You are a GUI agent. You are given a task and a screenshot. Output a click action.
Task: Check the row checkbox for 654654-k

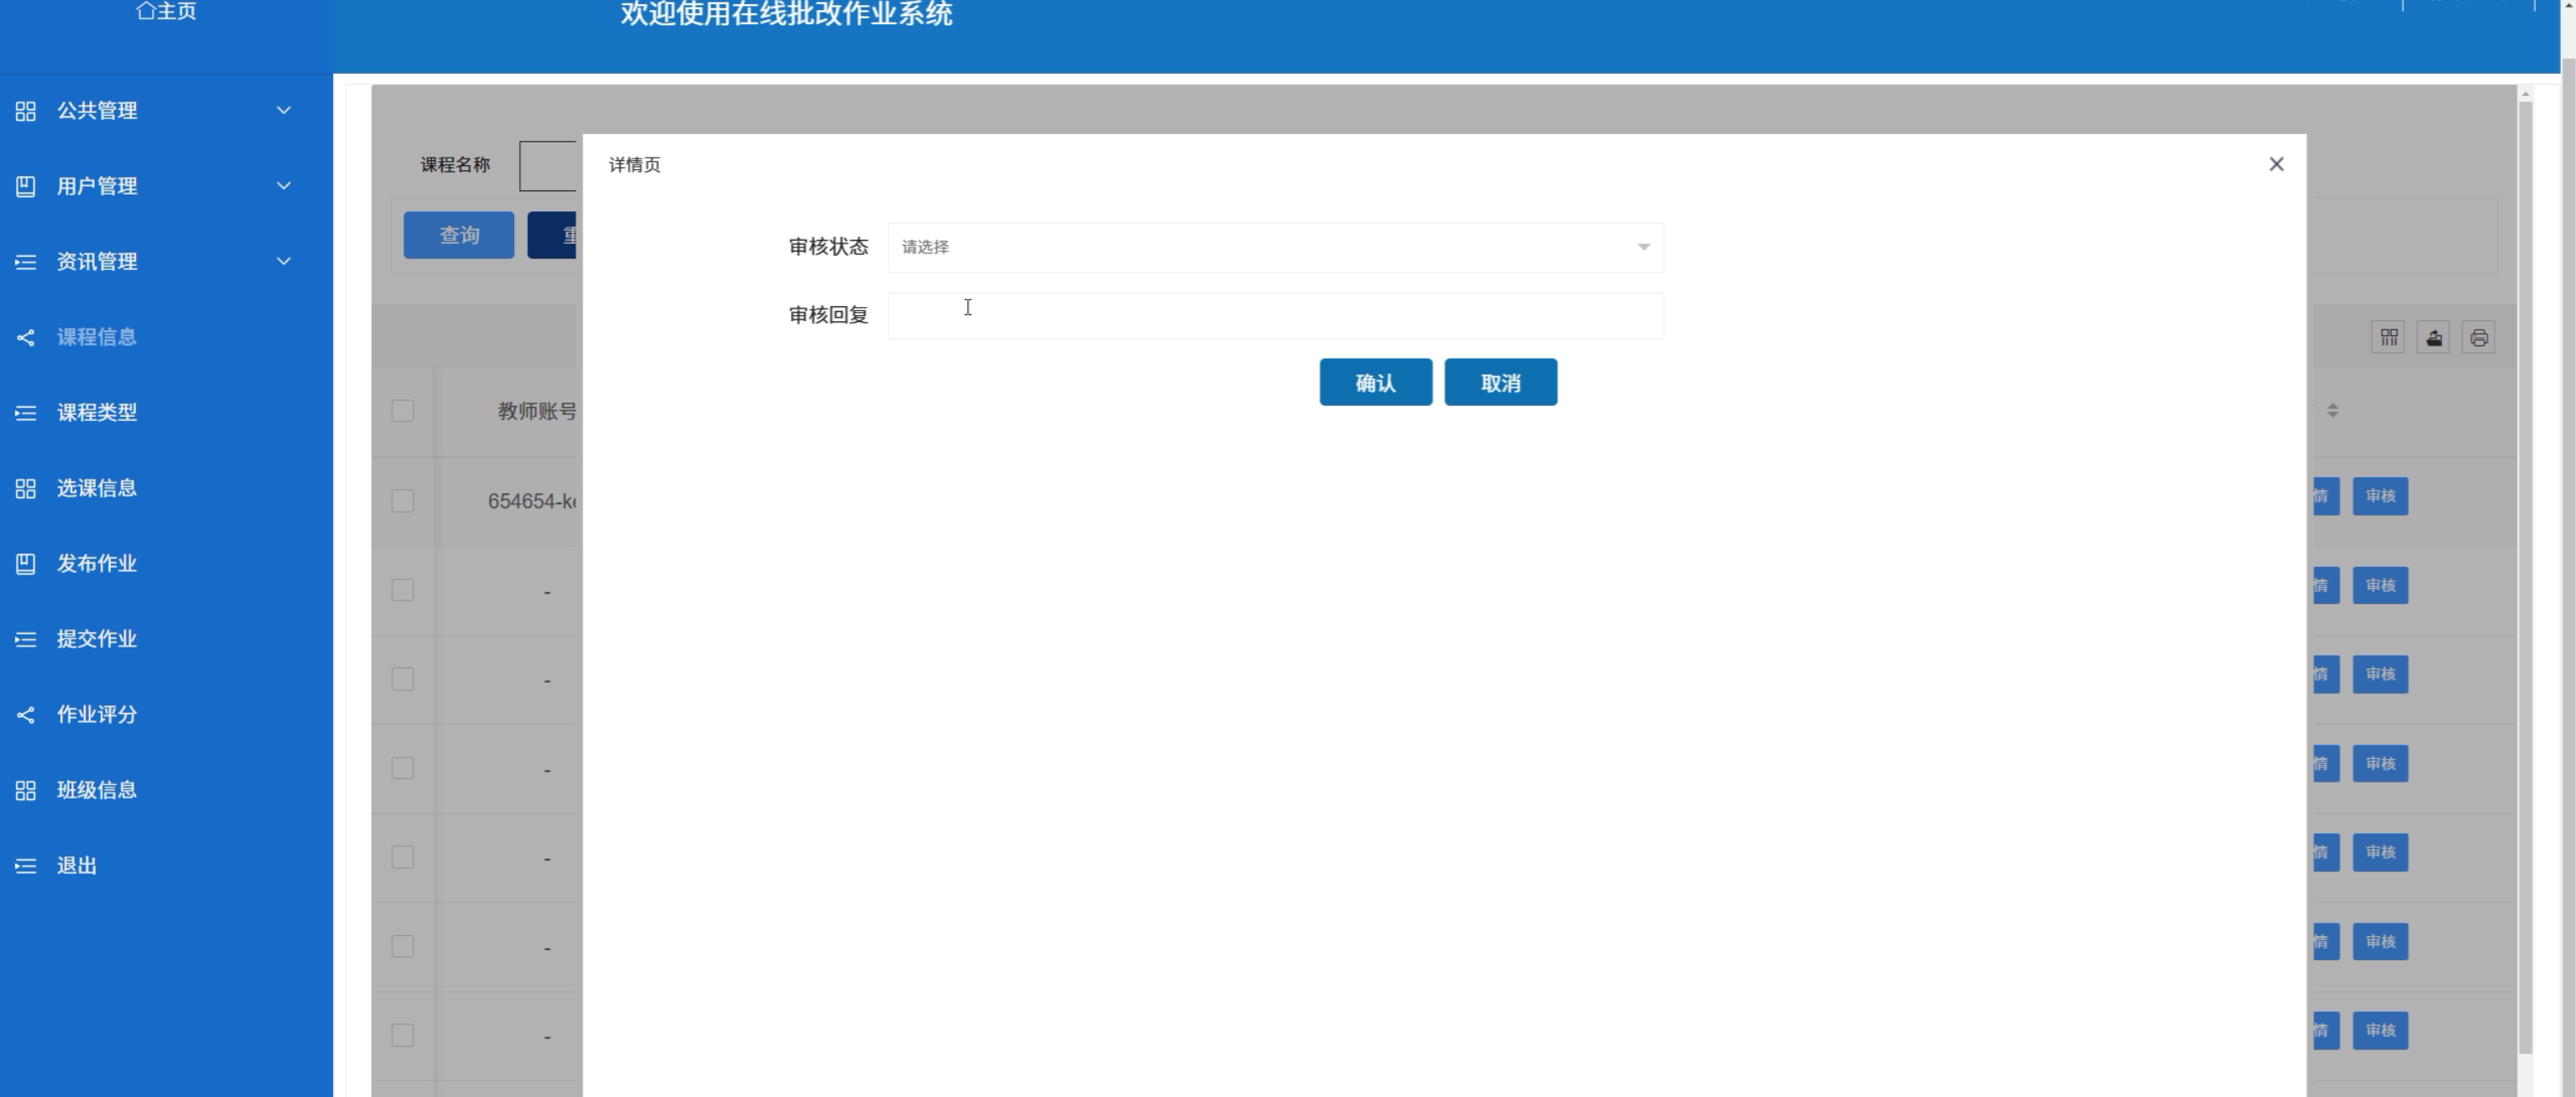pos(403,501)
